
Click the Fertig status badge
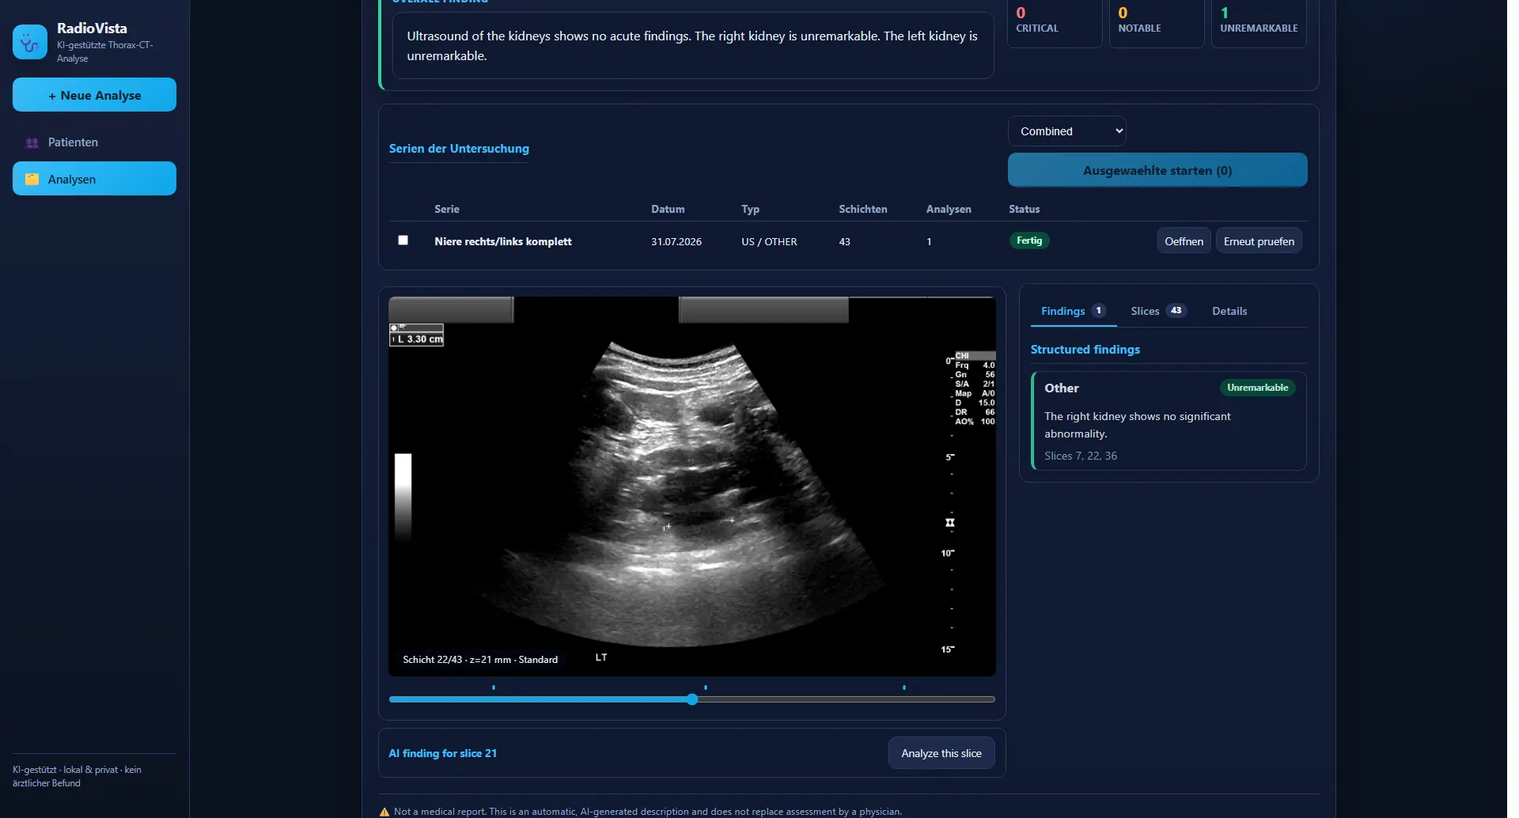click(x=1028, y=240)
